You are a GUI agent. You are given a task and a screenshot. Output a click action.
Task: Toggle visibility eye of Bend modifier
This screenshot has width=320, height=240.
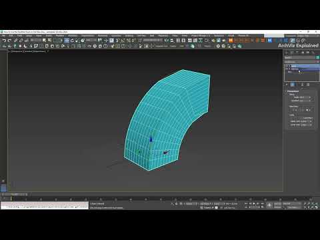(x=287, y=66)
